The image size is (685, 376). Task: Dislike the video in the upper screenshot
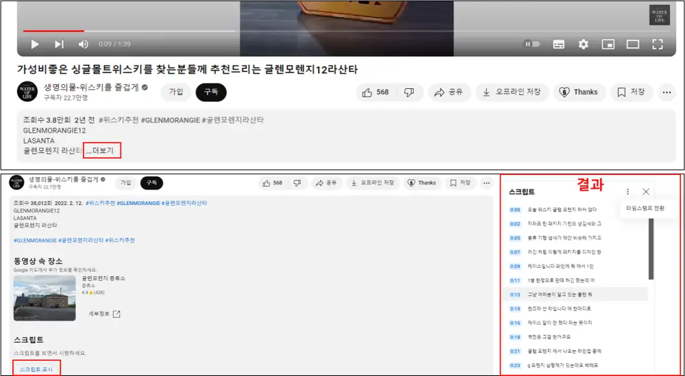pos(409,92)
